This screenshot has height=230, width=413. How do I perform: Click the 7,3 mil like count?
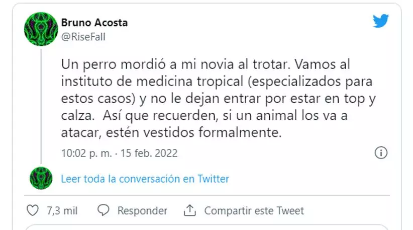(62, 210)
